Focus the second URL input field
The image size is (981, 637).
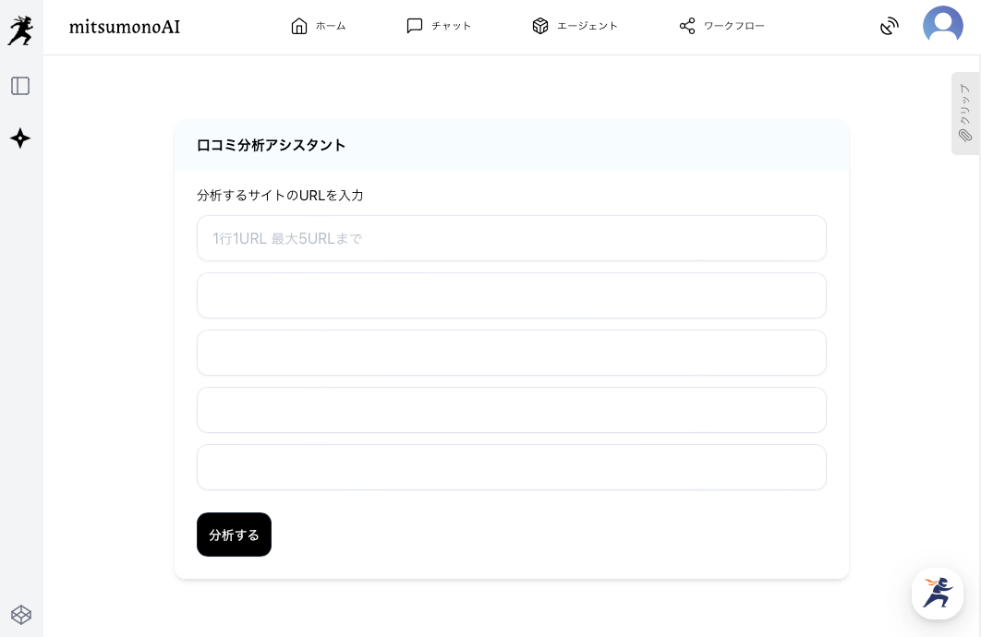(511, 295)
